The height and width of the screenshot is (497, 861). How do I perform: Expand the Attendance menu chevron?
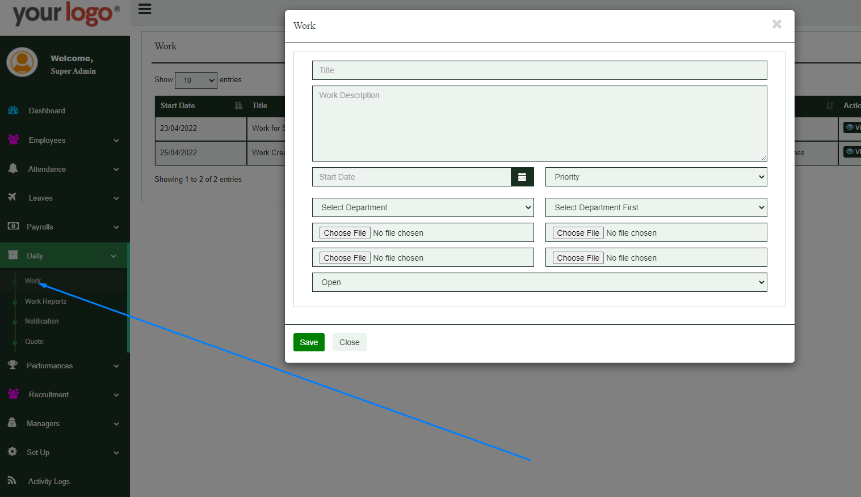[116, 169]
